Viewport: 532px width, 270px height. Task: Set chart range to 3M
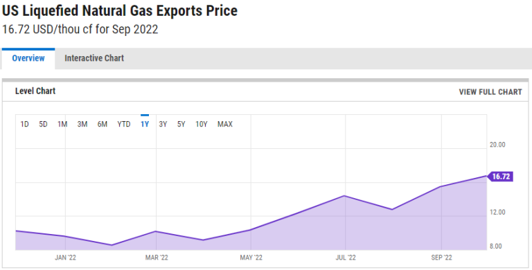point(82,124)
